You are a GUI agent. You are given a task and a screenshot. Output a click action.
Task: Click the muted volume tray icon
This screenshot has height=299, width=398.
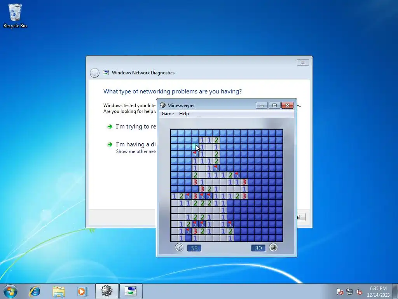tap(359, 292)
